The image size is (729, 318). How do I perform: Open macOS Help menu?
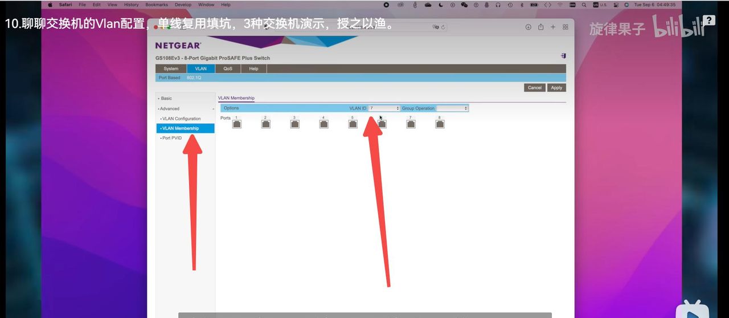[x=226, y=5]
